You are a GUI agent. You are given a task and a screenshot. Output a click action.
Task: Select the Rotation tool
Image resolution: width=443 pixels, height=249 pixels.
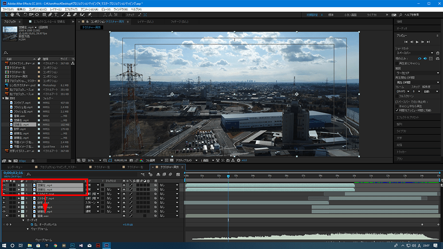24,15
